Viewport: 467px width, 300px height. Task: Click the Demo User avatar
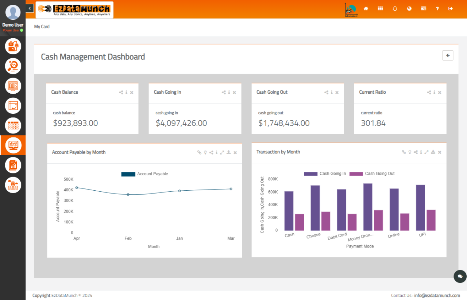(13, 12)
